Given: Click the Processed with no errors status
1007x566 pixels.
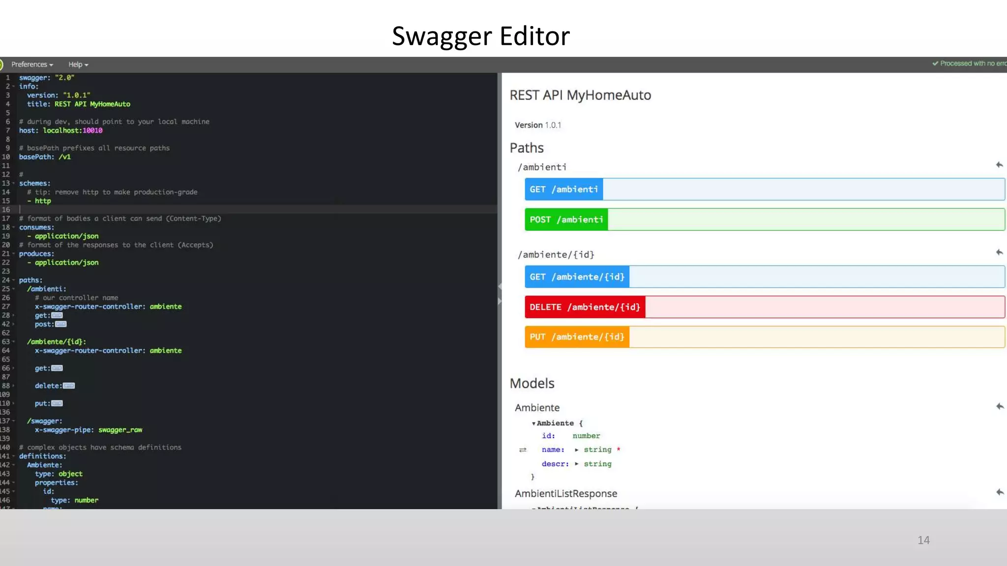Looking at the screenshot, I should click(969, 63).
